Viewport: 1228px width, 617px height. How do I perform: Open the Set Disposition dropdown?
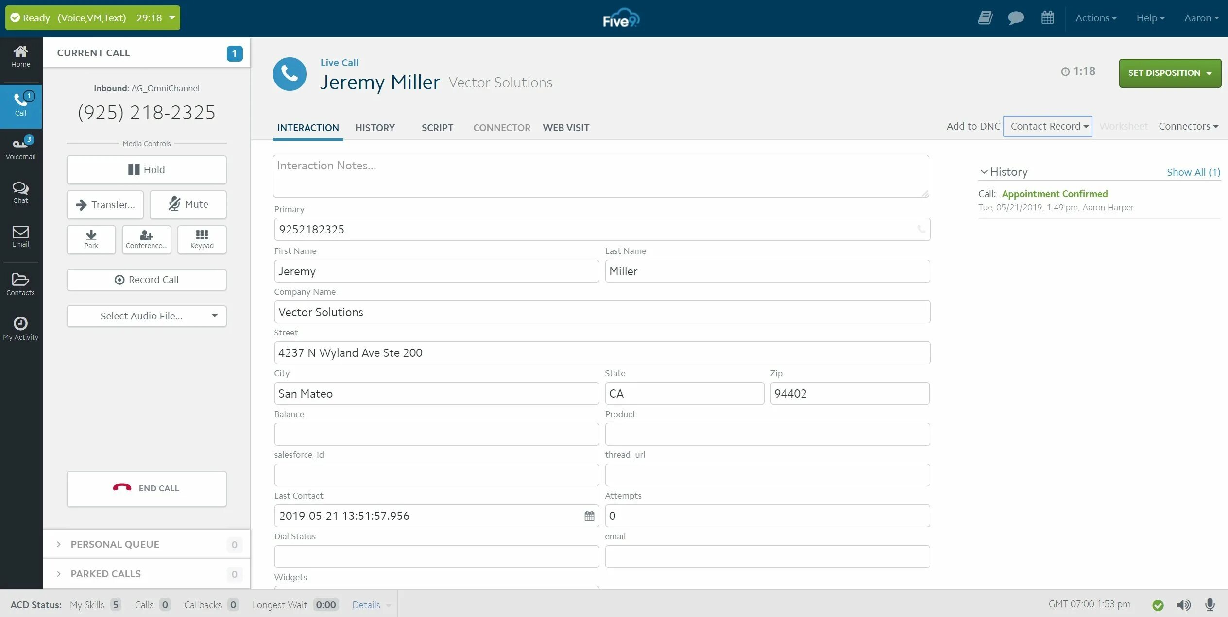(x=1169, y=73)
